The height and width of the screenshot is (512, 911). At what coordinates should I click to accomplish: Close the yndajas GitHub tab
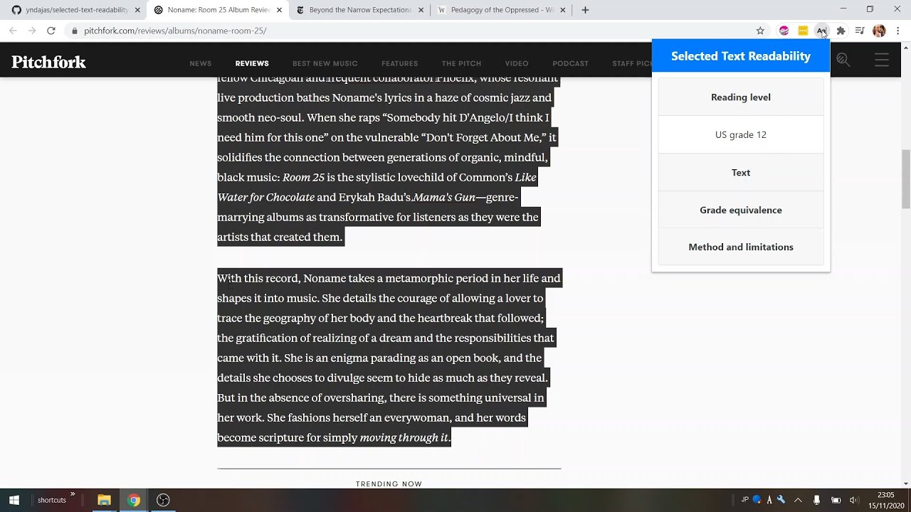pos(137,10)
